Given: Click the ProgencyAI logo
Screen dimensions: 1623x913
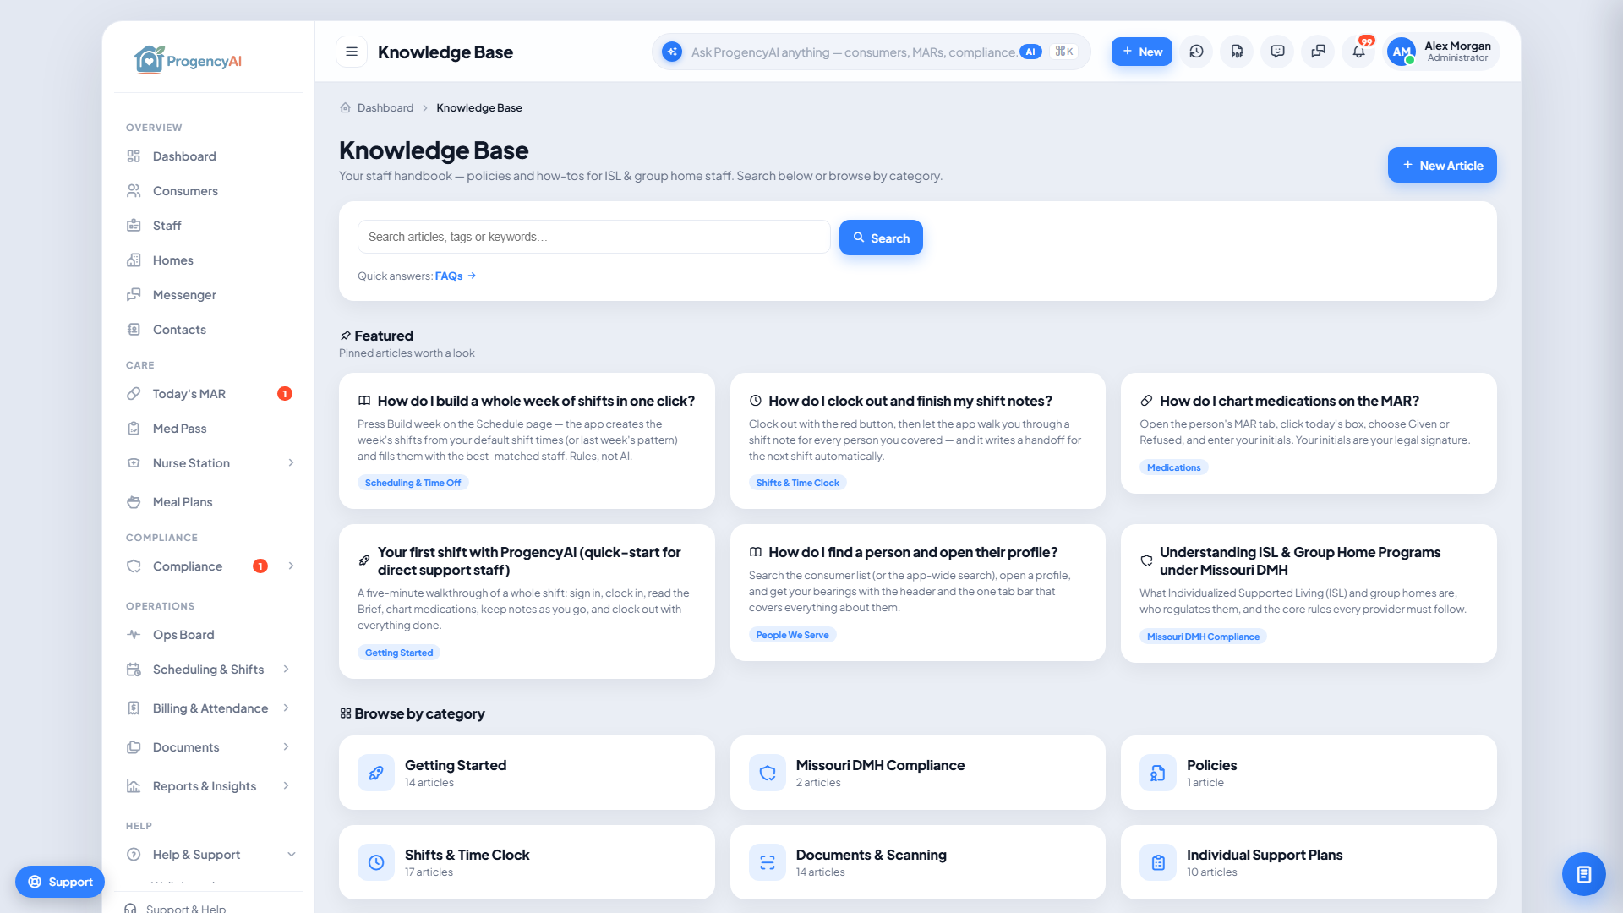Looking at the screenshot, I should click(188, 60).
